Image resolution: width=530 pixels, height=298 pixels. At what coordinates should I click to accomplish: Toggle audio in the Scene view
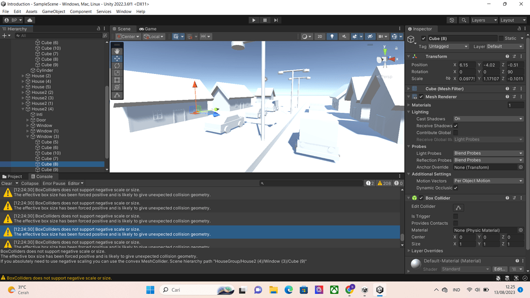pos(345,36)
